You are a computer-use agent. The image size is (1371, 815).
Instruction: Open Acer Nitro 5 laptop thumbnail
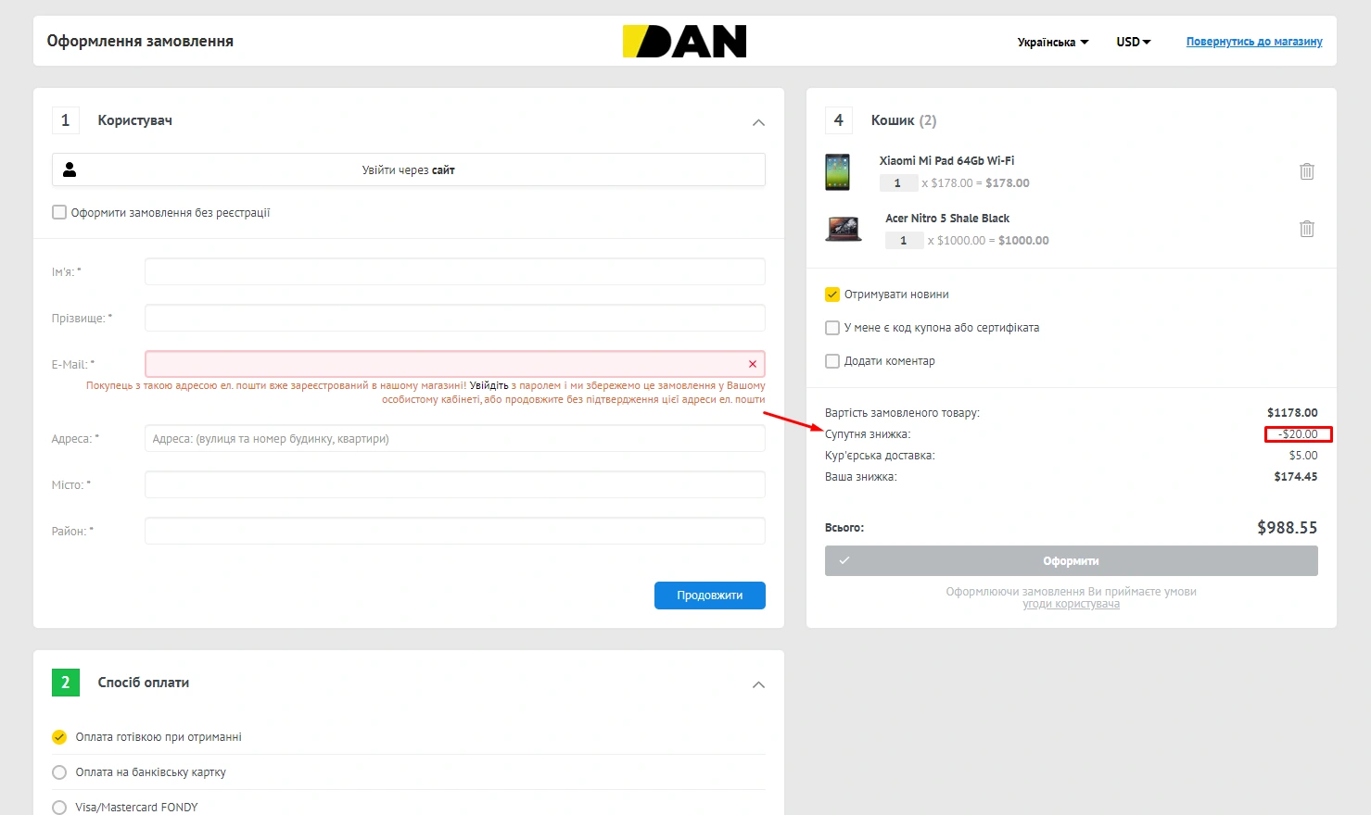point(843,229)
